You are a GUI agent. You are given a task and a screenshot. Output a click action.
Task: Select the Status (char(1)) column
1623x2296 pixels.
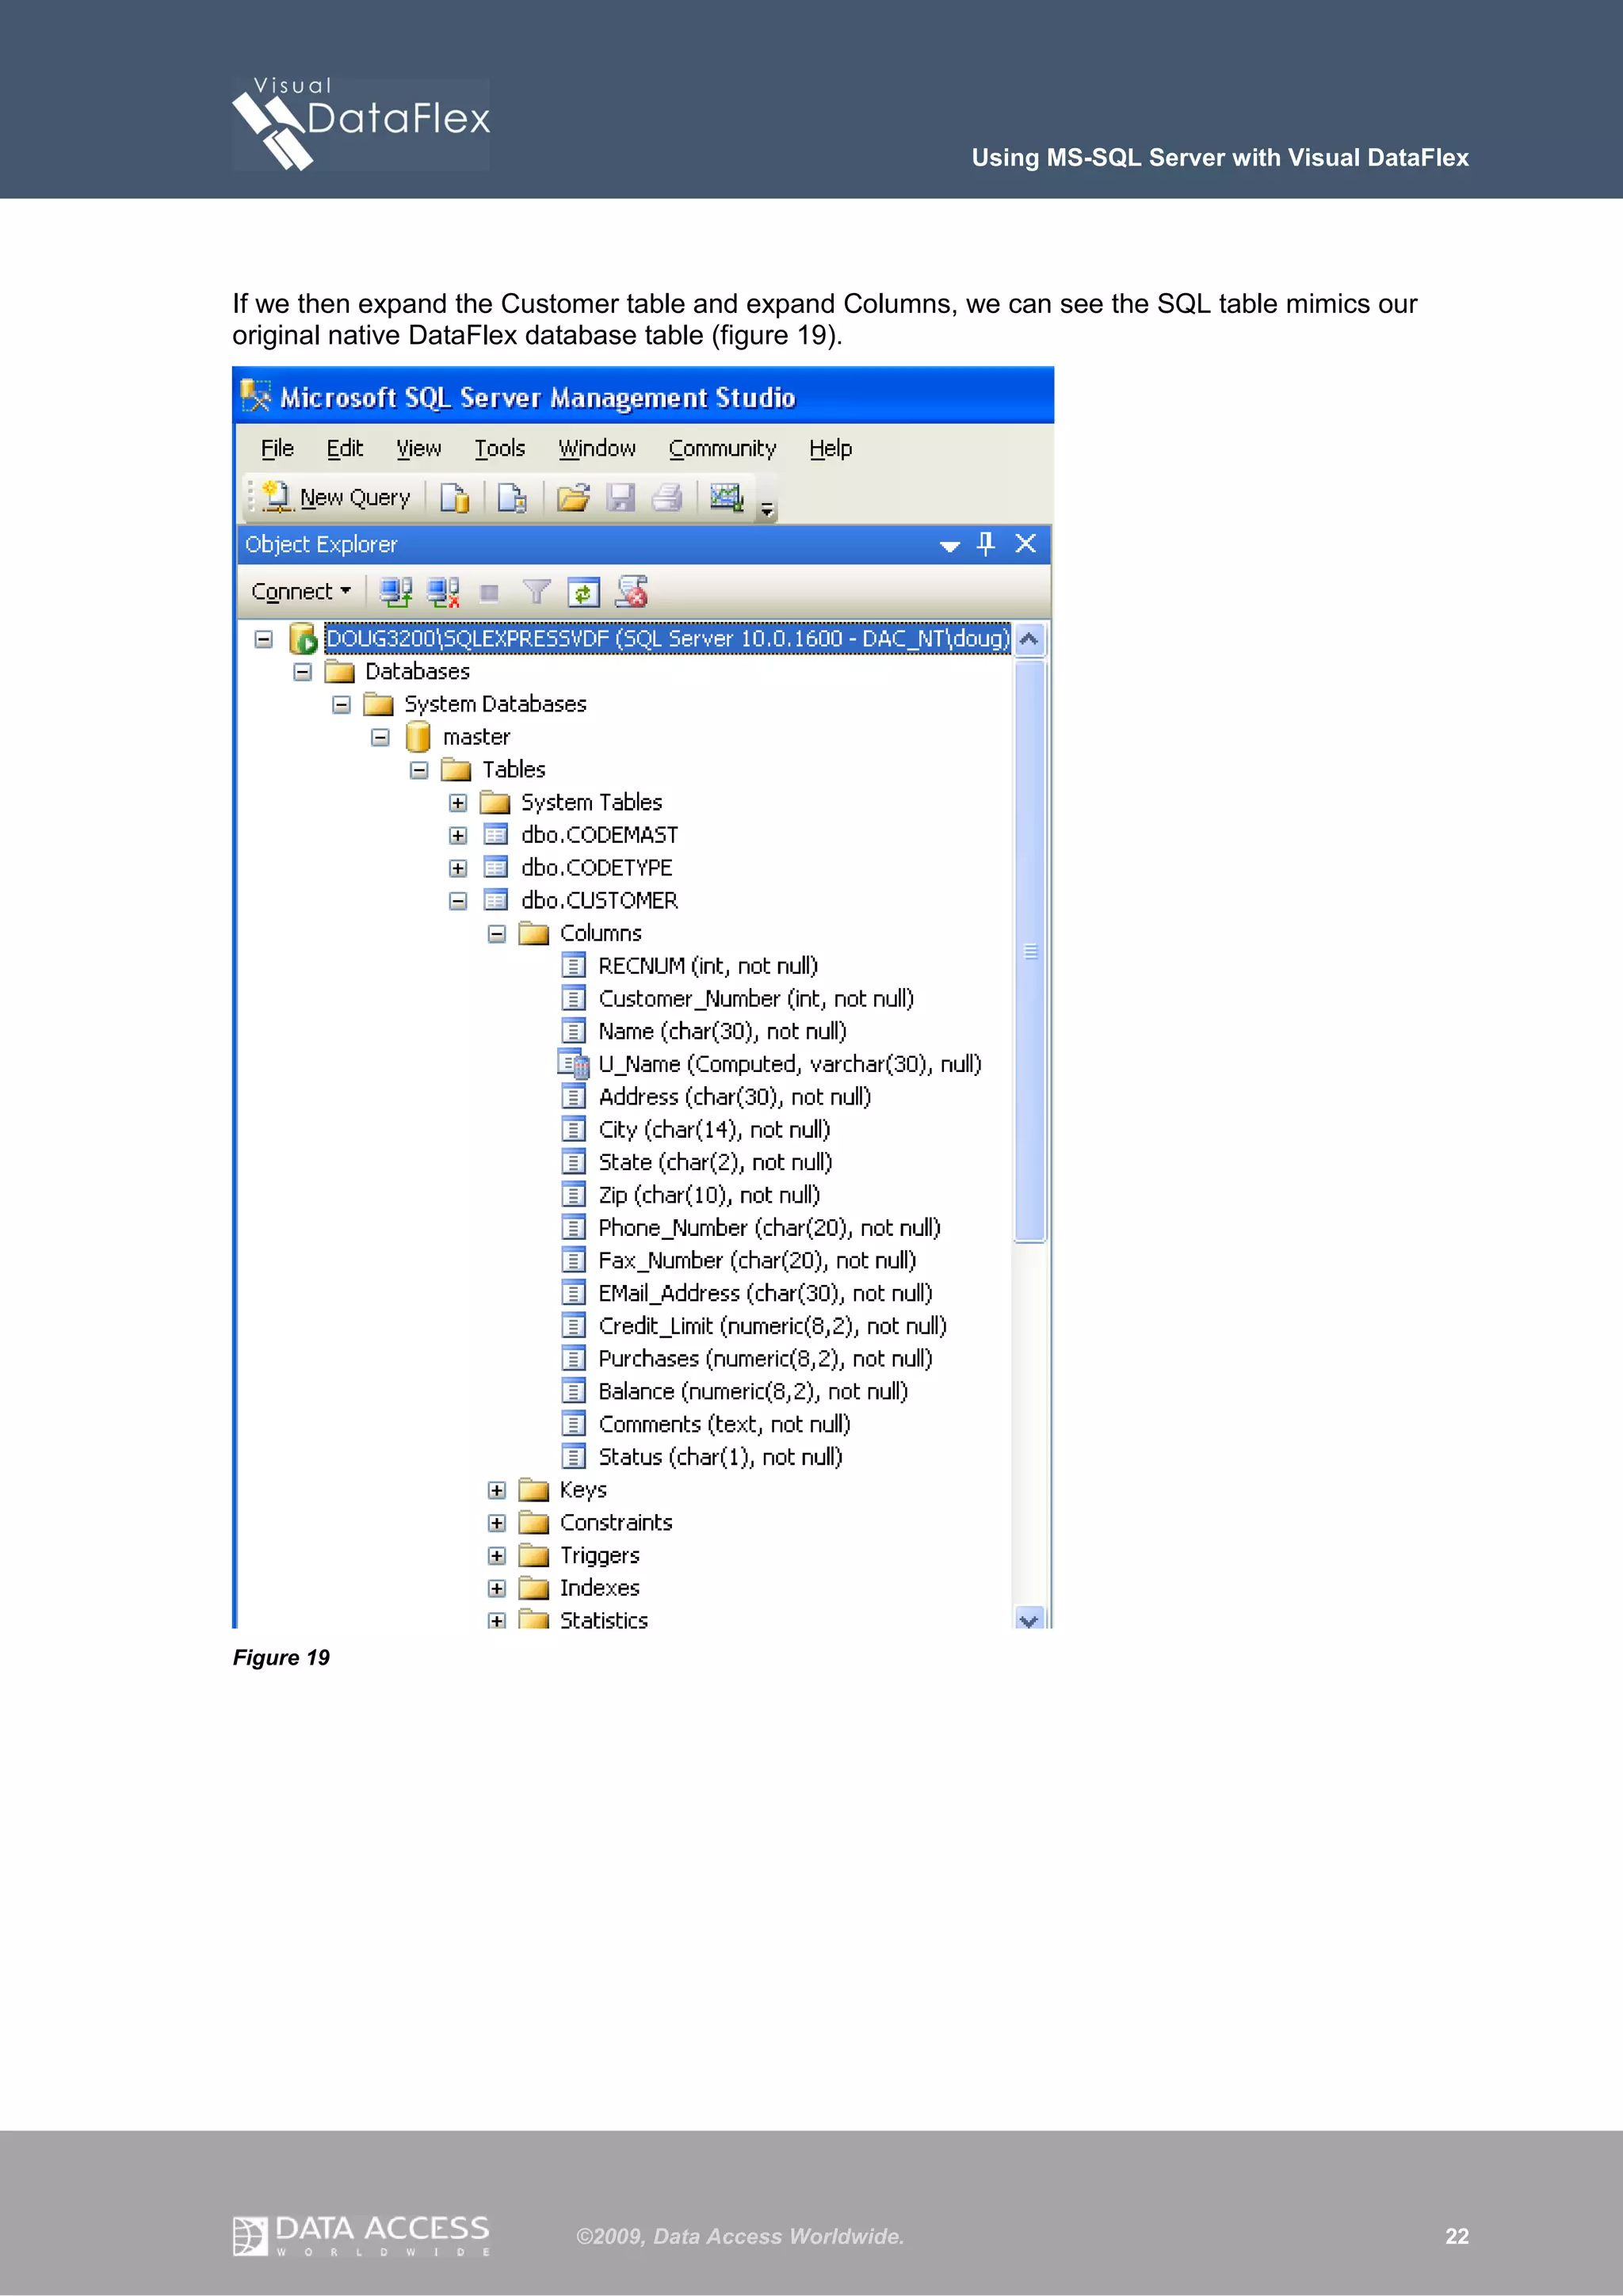point(720,1458)
